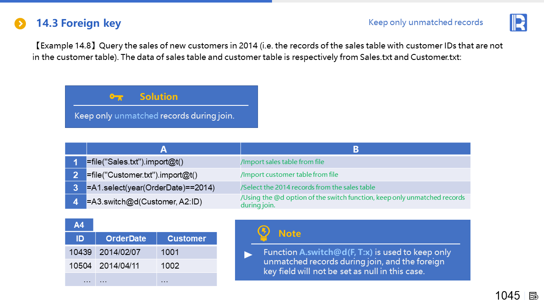544x306 pixels.
Task: Click the return-to-contents icon beside page number
Action: click(534, 296)
